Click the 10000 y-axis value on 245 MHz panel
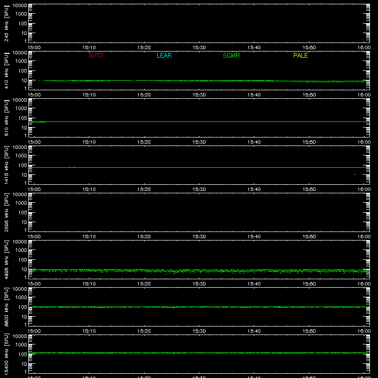This screenshot has width=378, height=378. pos(20,6)
